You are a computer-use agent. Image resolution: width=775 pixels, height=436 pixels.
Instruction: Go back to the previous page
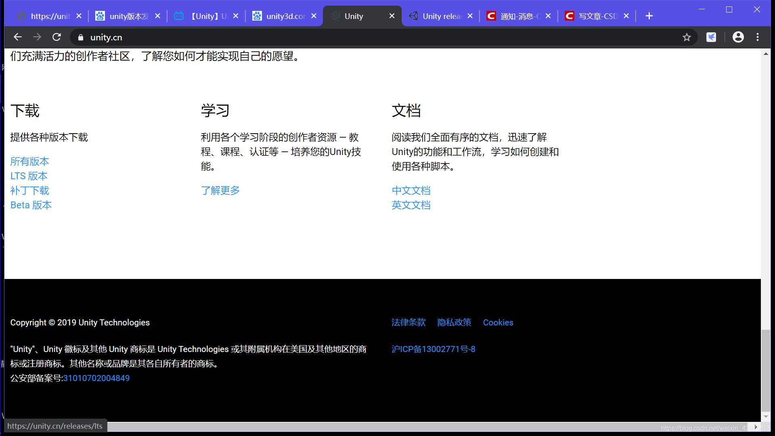point(17,37)
